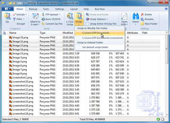Switch to the Home tab
Image resolution: width=170 pixels, height=123 pixels.
(x=20, y=9)
